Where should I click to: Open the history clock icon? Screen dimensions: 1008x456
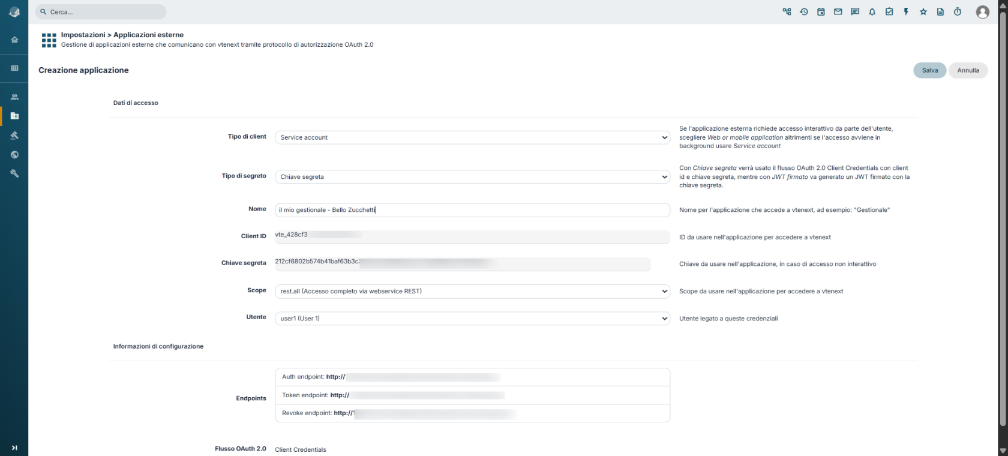(804, 11)
